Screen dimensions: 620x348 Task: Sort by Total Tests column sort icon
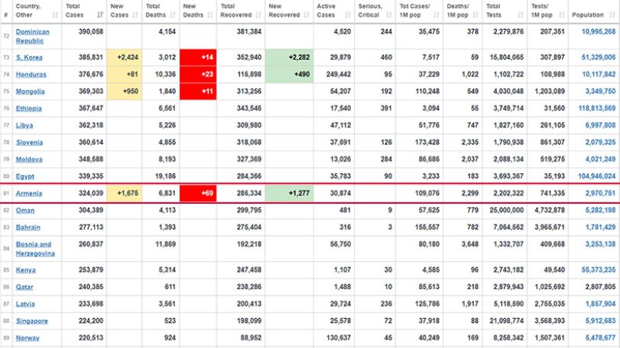point(521,15)
